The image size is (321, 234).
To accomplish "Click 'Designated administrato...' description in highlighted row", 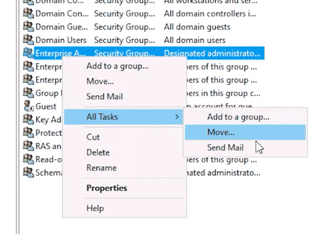I will click(212, 54).
